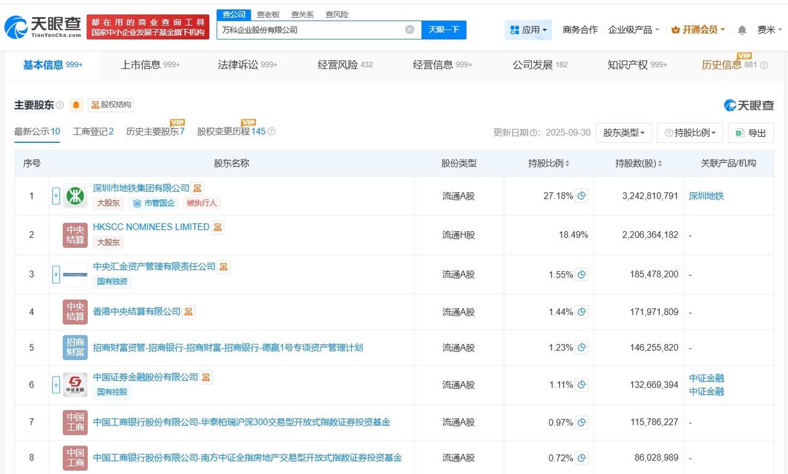Switch to the 工商登记 shareholder tab
The image size is (788, 474).
click(x=93, y=131)
